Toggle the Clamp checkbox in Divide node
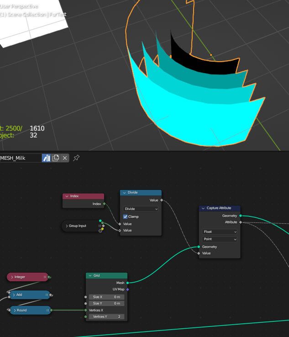This screenshot has width=289, height=337. pyautogui.click(x=125, y=216)
